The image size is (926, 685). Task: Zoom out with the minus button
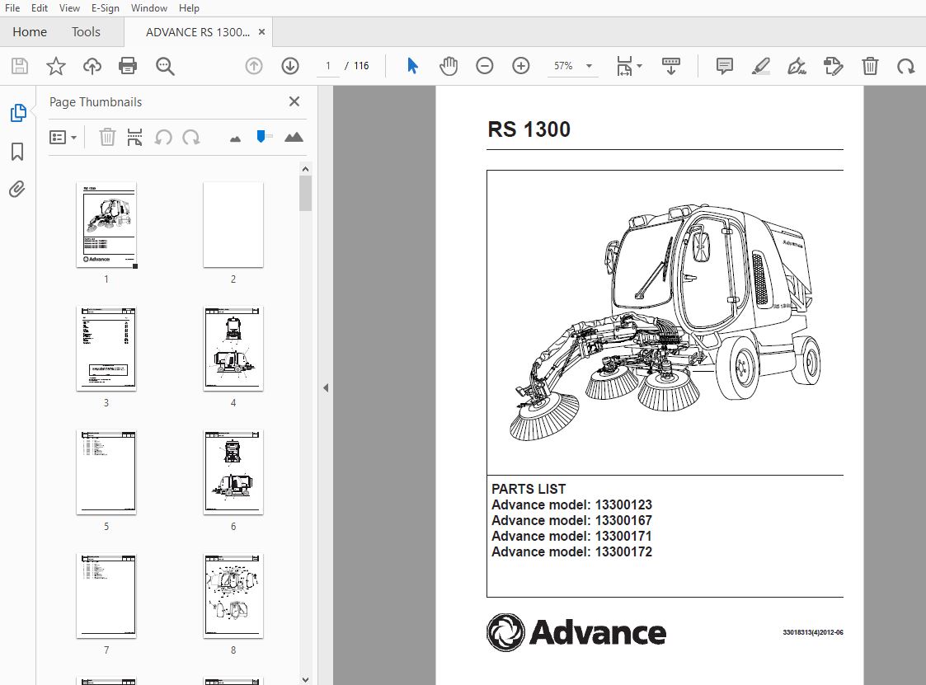(x=484, y=66)
